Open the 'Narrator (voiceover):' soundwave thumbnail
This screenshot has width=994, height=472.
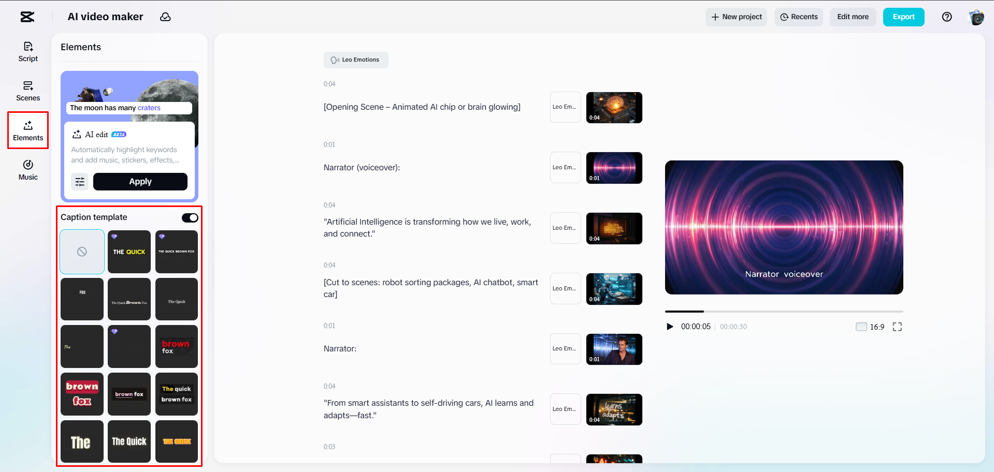[x=614, y=168]
